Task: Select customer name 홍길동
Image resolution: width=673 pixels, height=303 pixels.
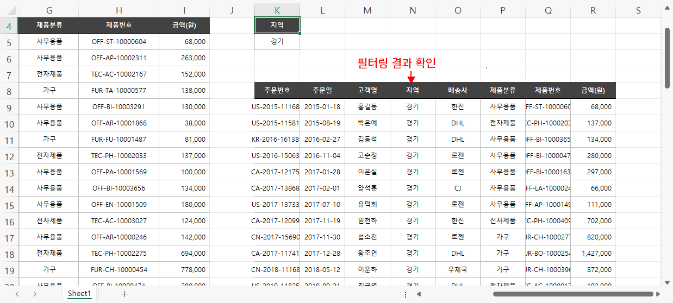Action: [x=367, y=106]
